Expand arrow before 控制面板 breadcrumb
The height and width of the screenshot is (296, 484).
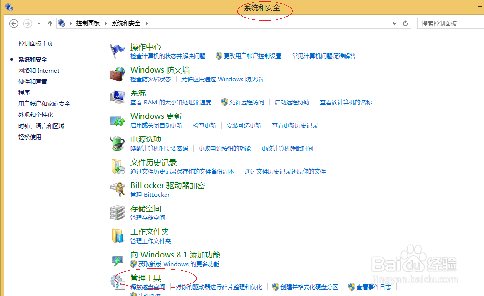[70, 23]
